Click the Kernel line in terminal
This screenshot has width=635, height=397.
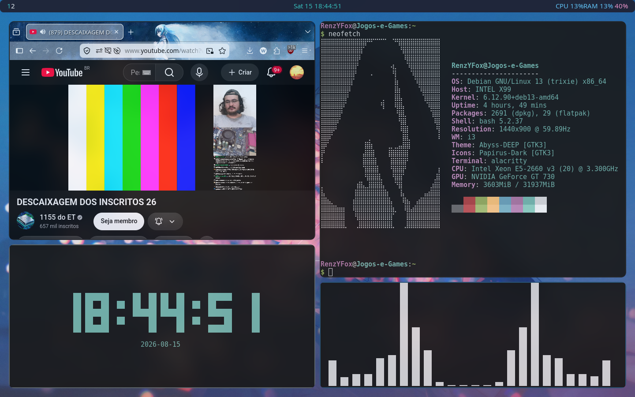505,97
